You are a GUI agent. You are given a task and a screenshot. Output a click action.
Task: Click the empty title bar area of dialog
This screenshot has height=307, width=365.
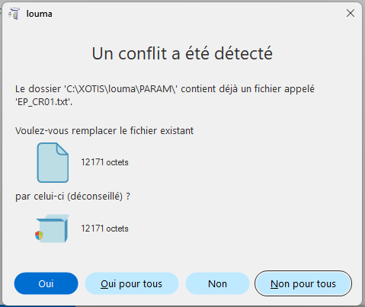198,14
